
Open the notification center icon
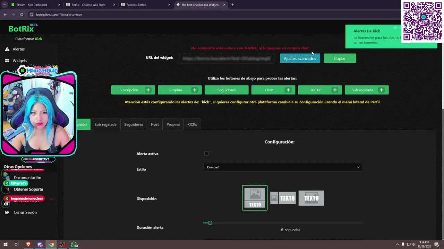(436, 245)
